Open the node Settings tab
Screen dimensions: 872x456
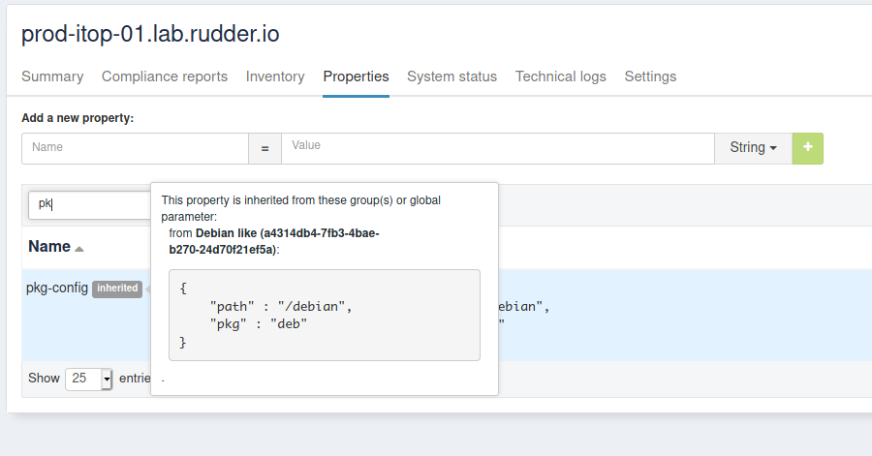pyautogui.click(x=650, y=76)
